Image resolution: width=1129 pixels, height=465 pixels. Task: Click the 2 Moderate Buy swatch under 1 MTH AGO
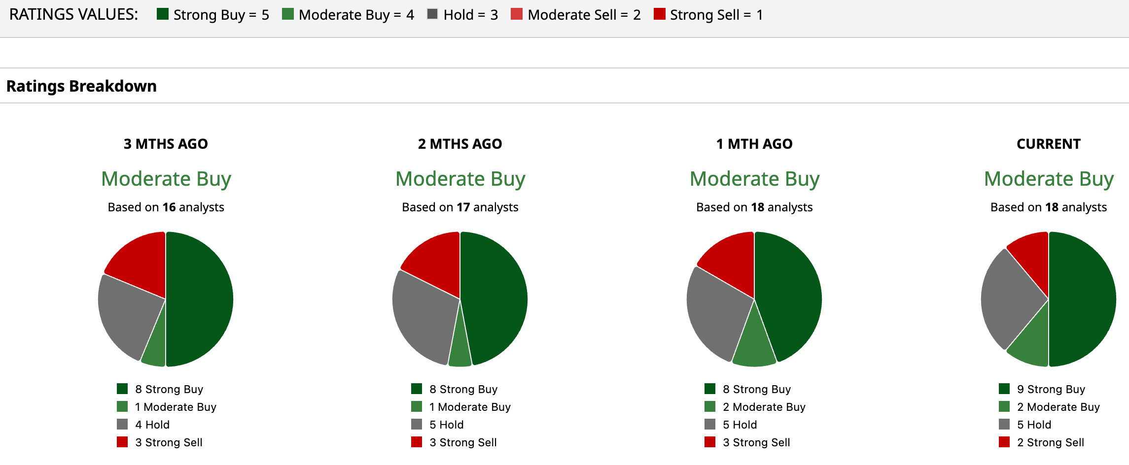click(x=710, y=407)
